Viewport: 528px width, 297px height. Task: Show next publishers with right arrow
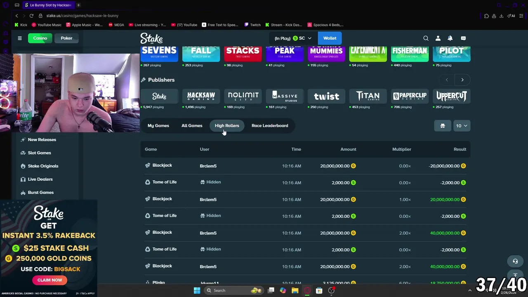[462, 80]
